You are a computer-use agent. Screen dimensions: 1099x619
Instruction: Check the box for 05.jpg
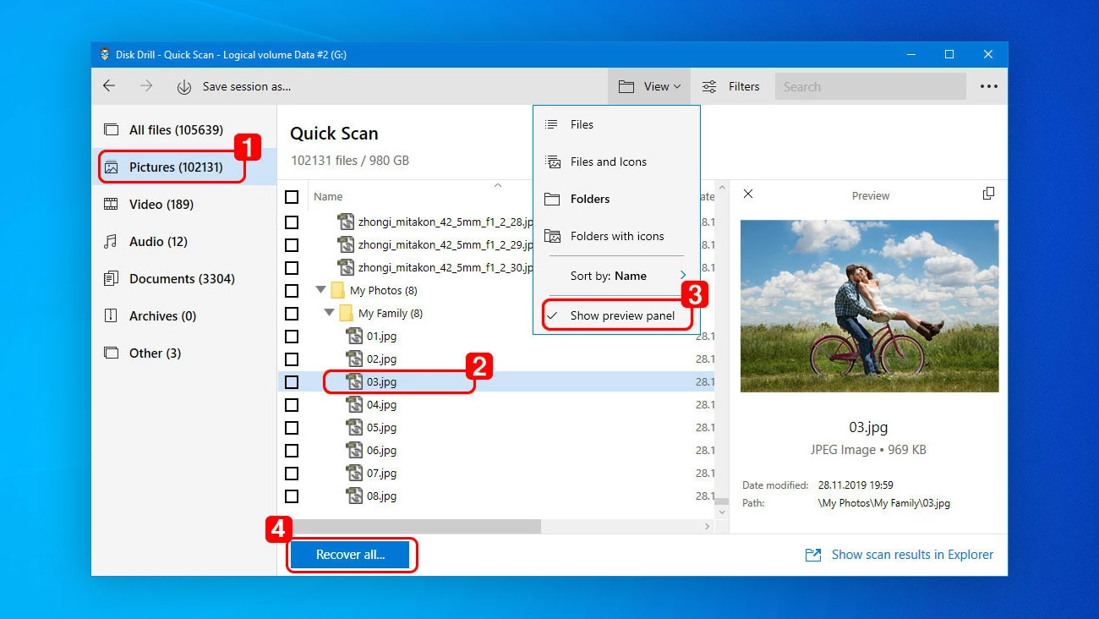(x=292, y=428)
